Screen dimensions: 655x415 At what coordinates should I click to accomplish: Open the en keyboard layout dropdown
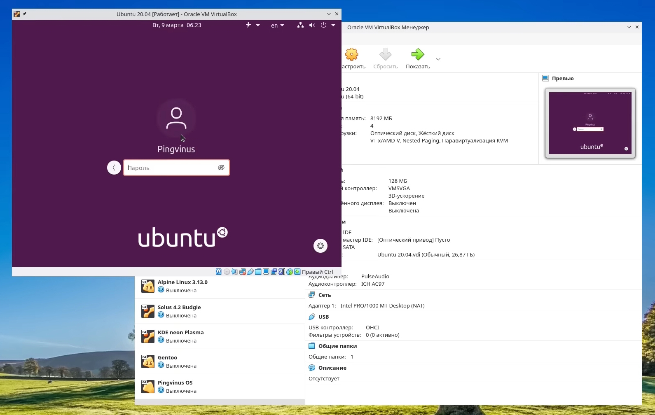click(x=278, y=25)
